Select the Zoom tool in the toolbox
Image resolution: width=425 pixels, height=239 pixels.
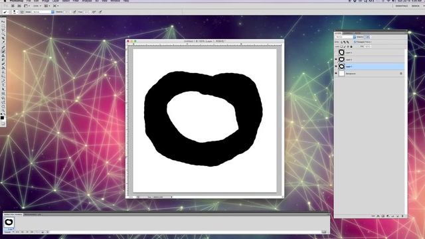point(3,110)
